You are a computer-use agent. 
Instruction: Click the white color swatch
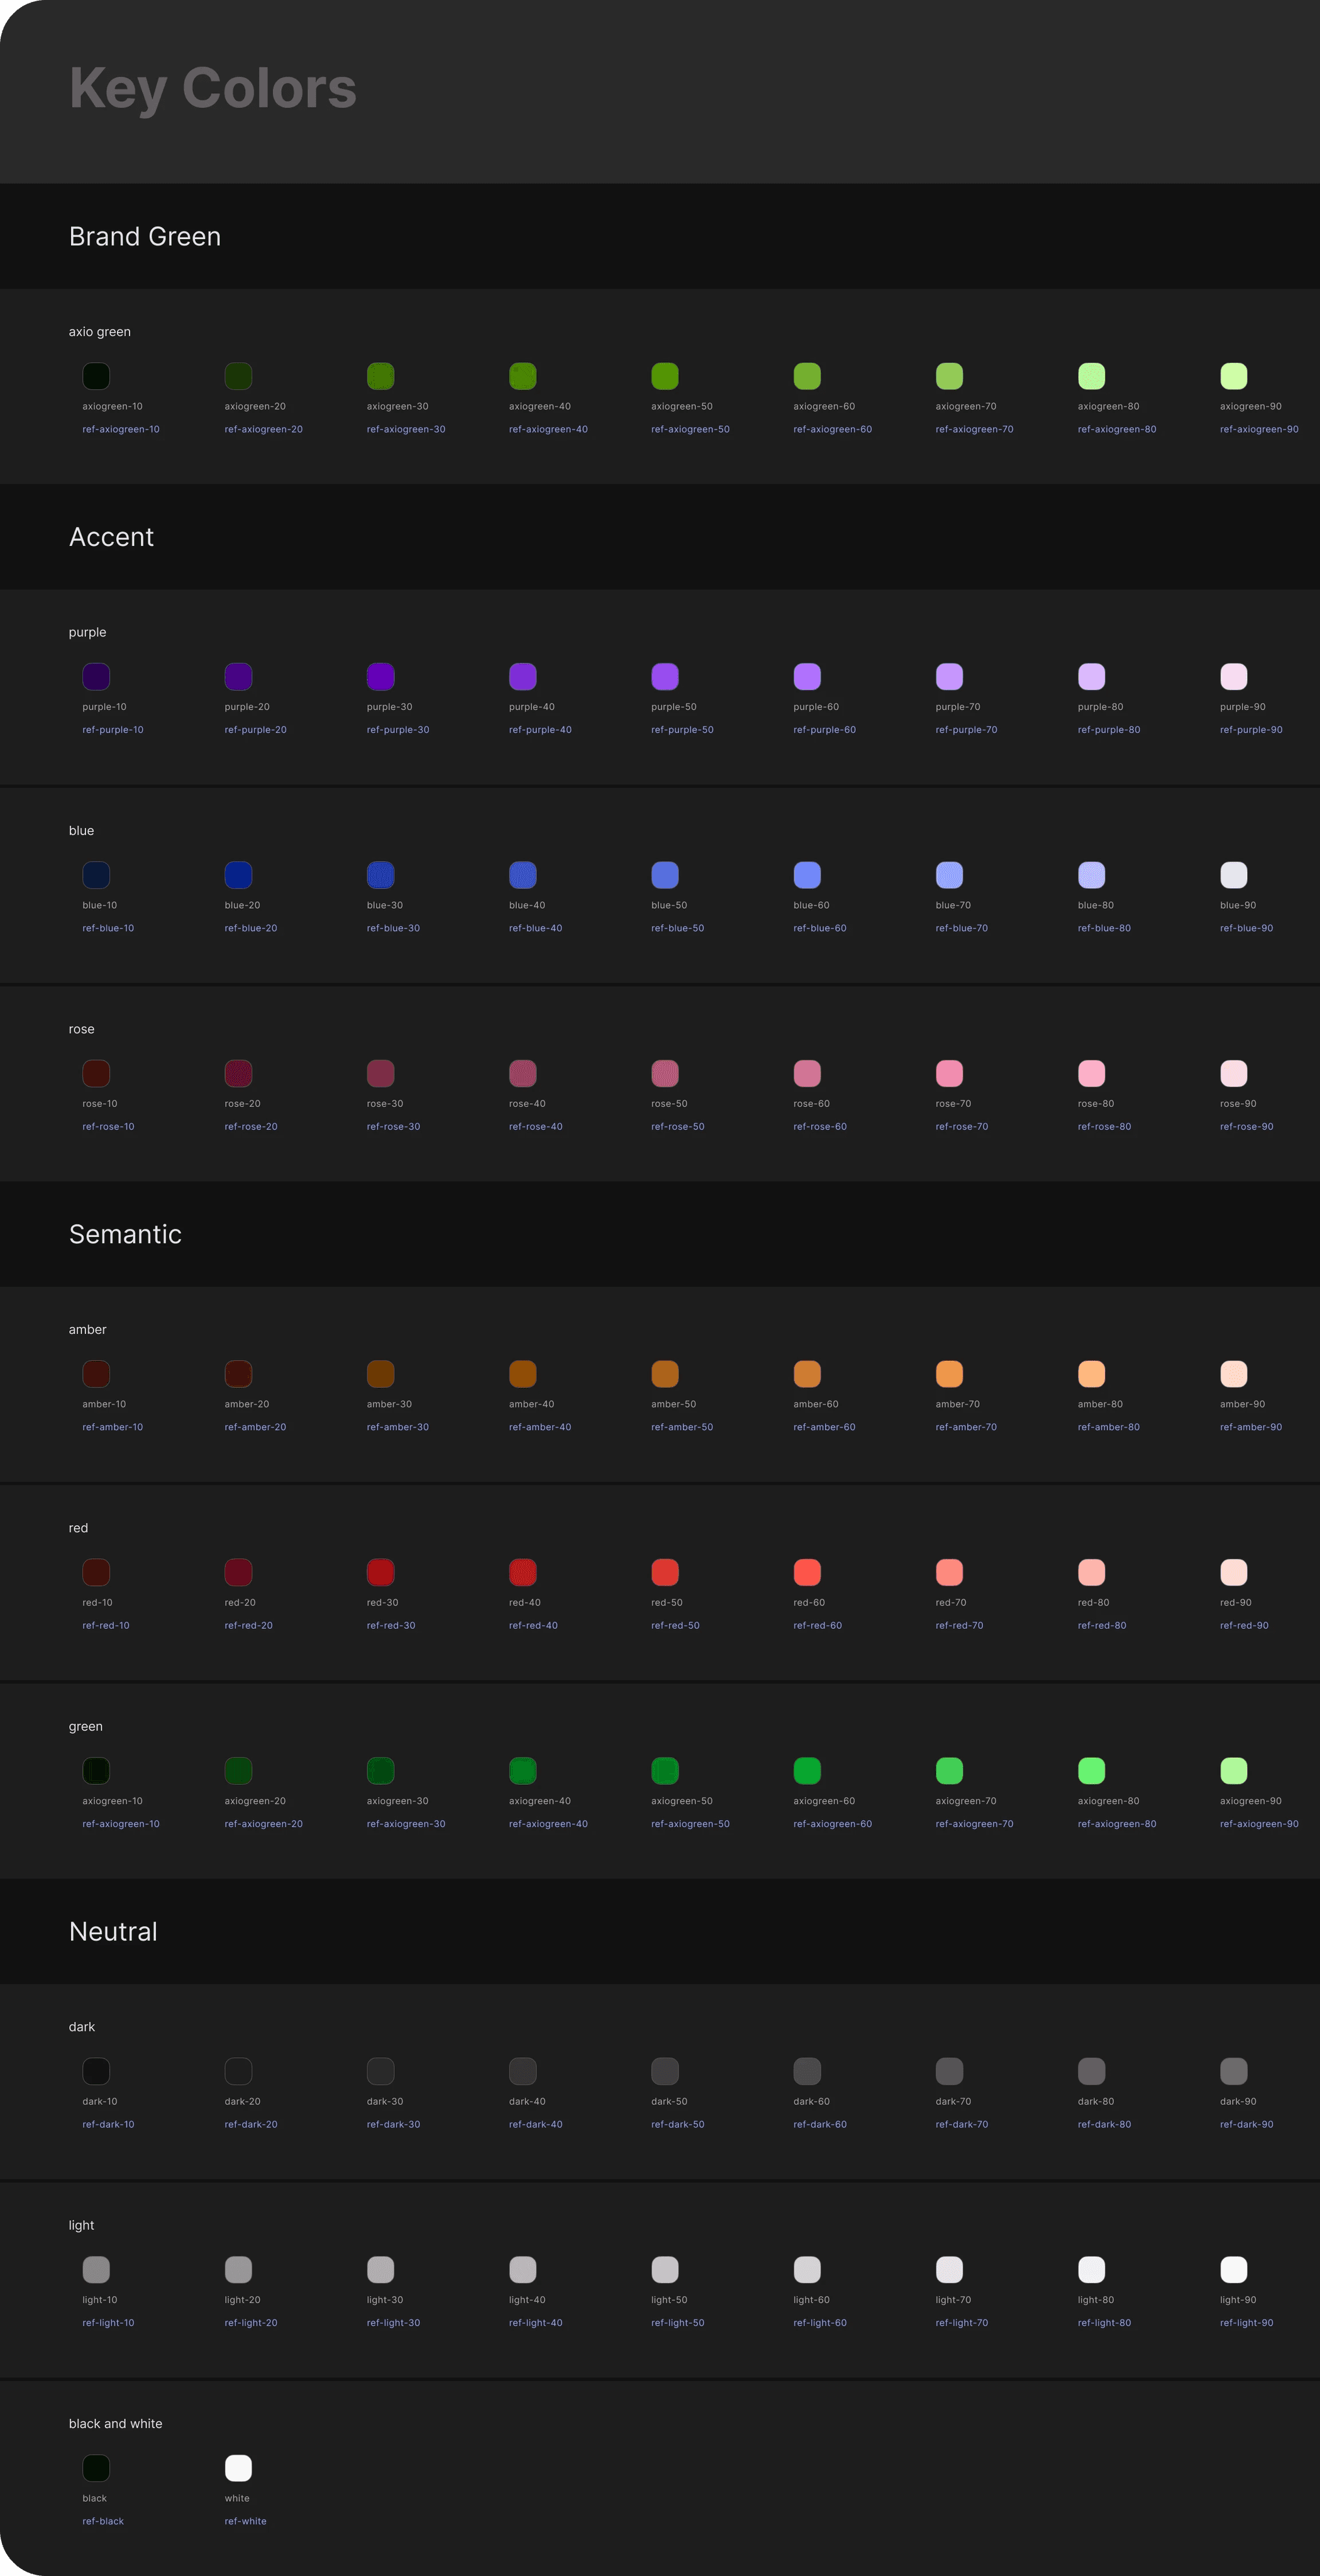pyautogui.click(x=238, y=2468)
